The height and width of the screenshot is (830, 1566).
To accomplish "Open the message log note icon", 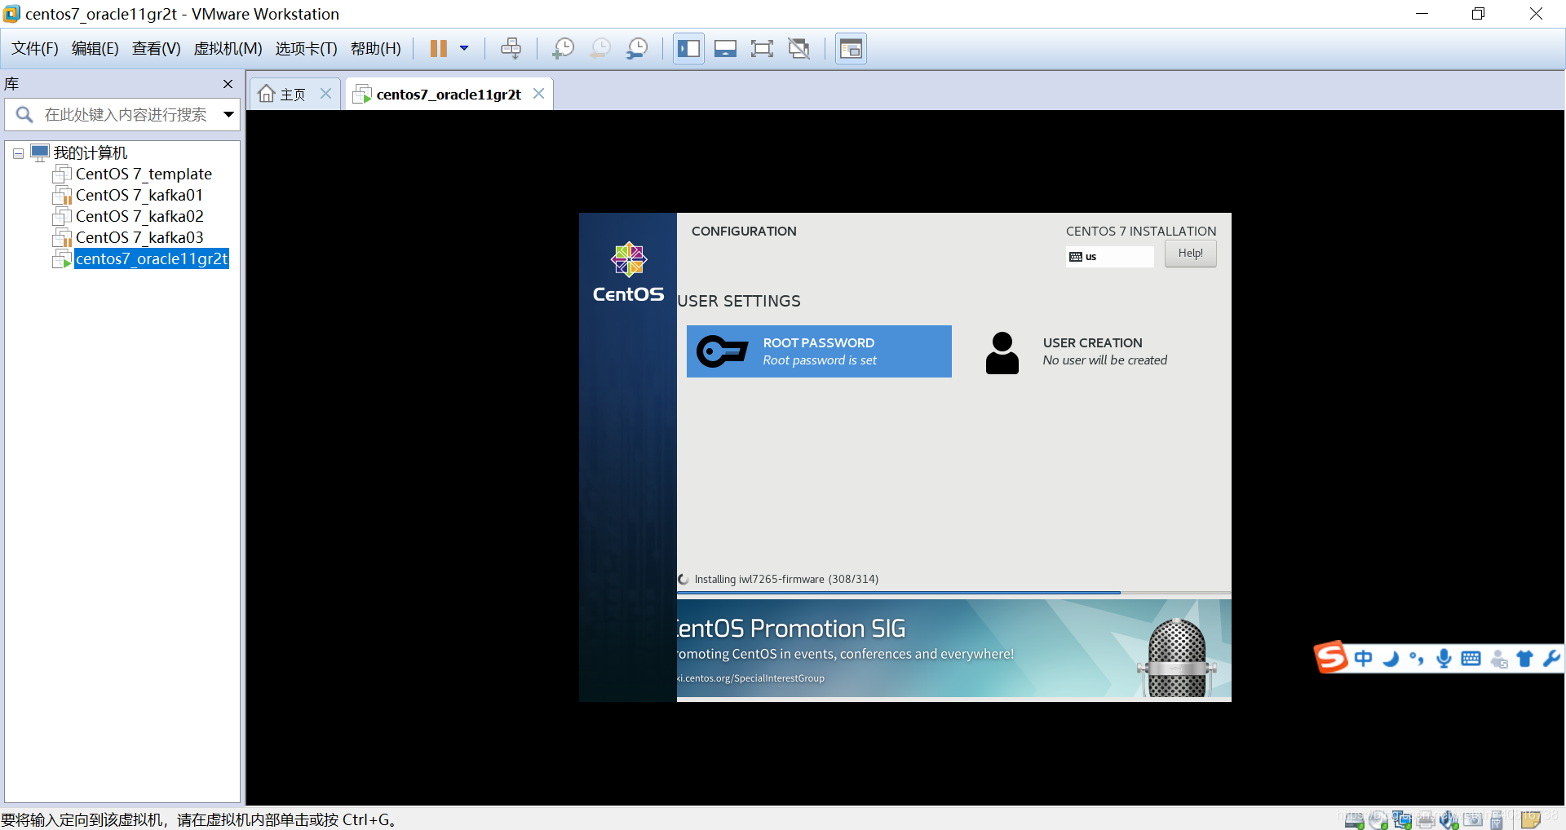I will point(1531,819).
